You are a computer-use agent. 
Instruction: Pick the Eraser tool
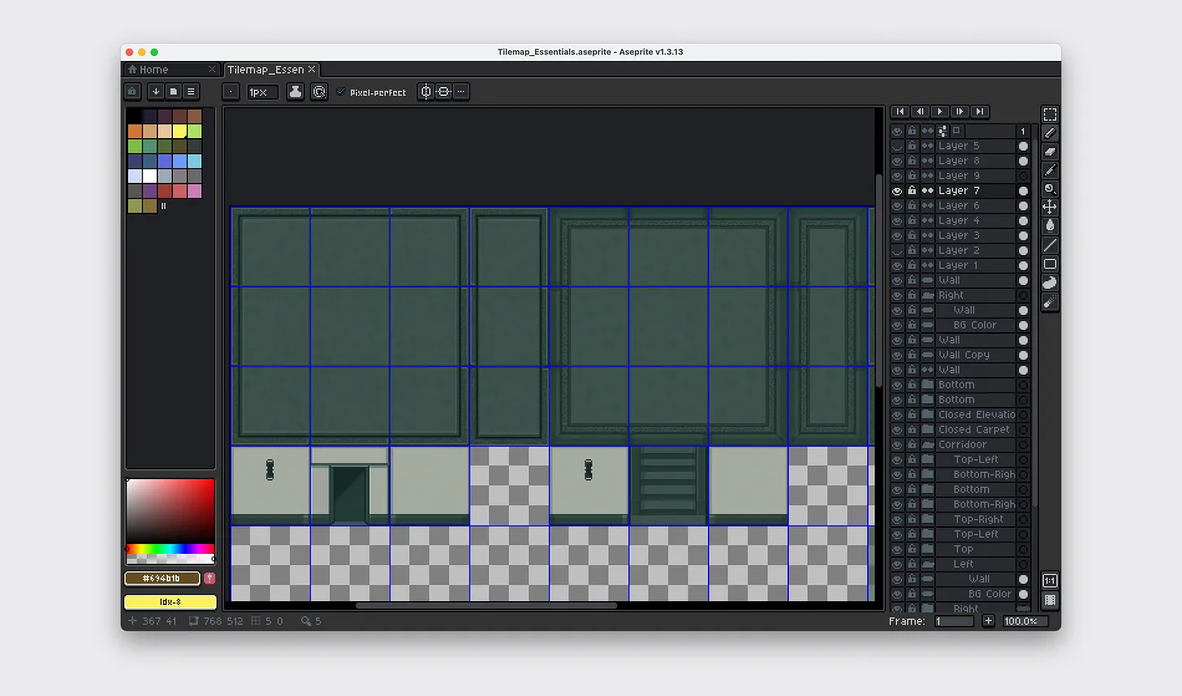click(1050, 151)
